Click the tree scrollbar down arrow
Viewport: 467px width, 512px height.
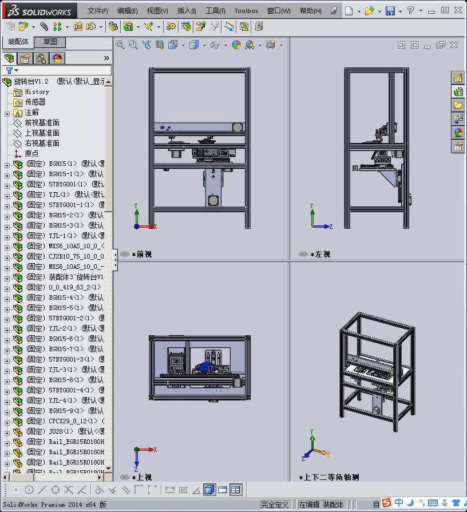pyautogui.click(x=108, y=469)
